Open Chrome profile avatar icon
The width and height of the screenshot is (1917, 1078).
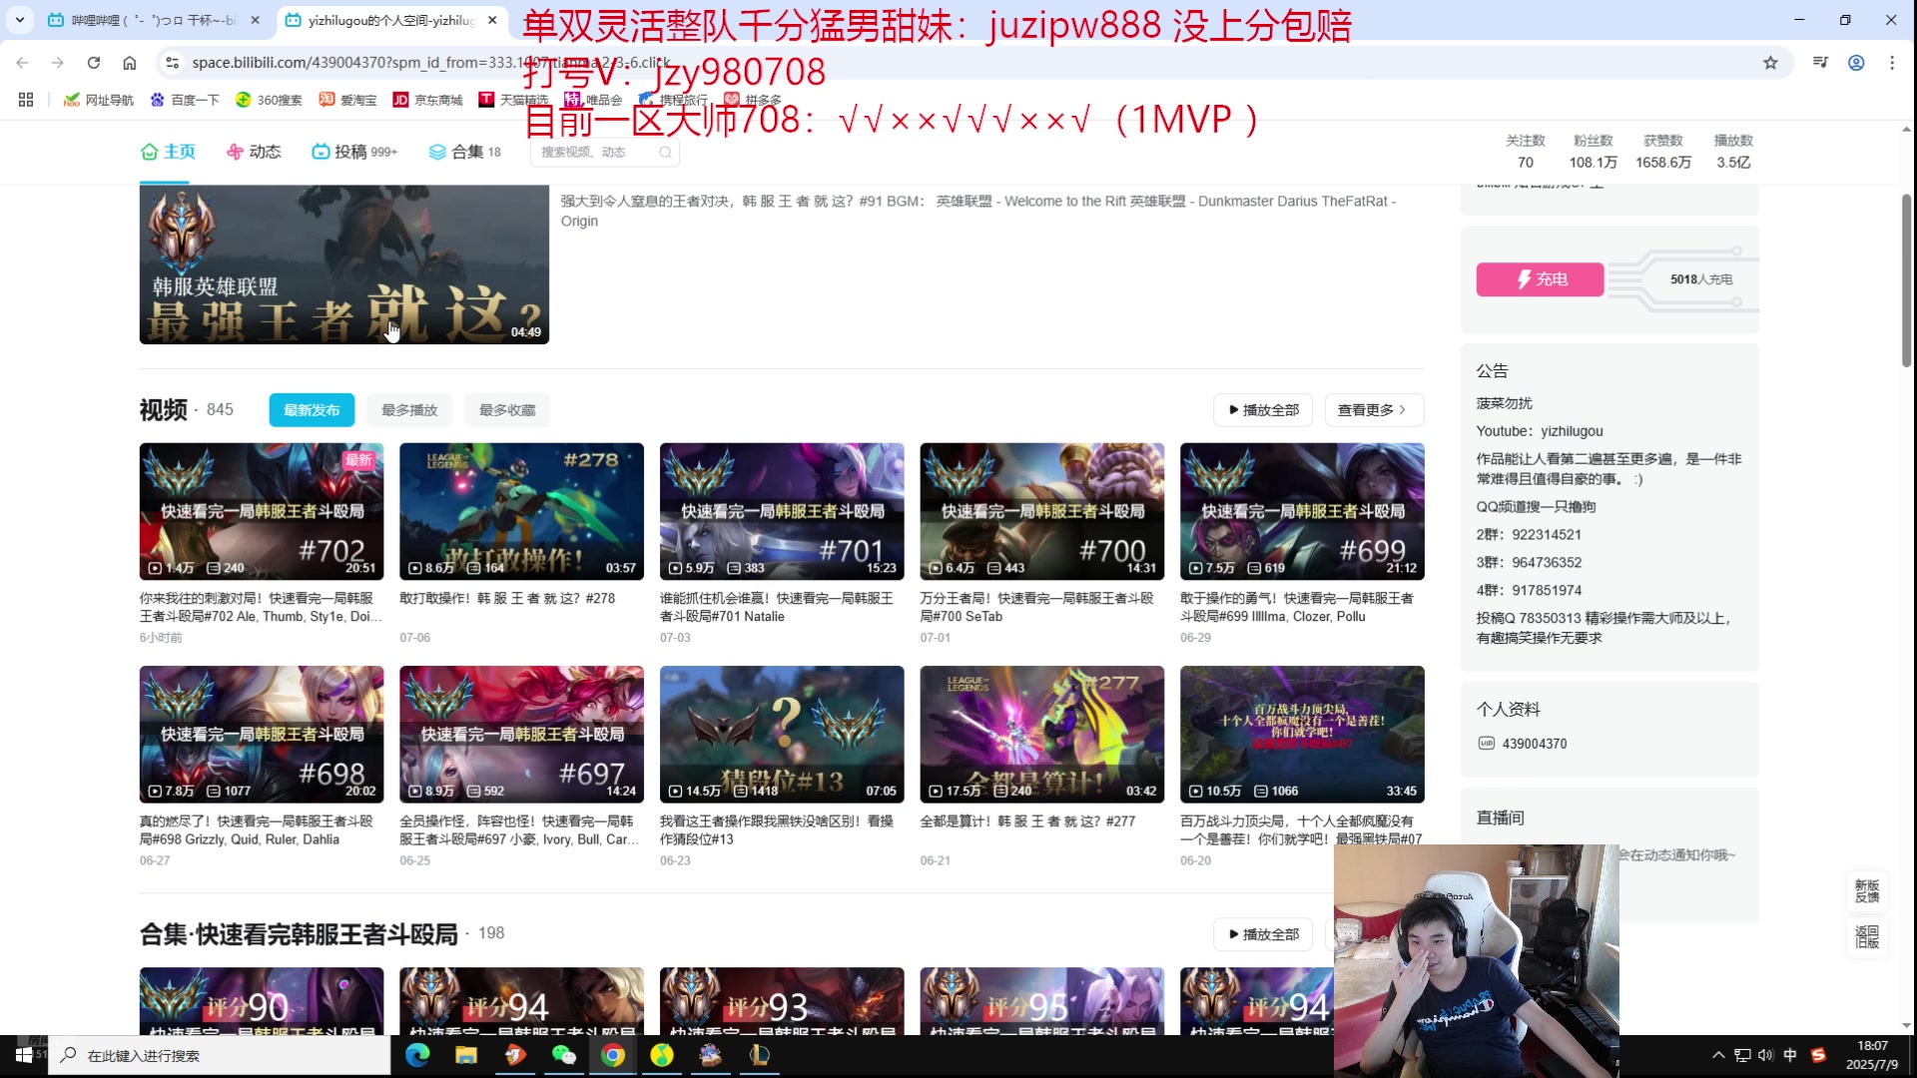coord(1856,63)
